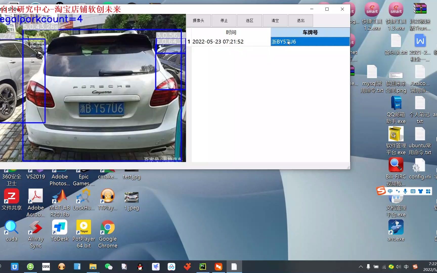The image size is (437, 273).
Task: Select the time cell 2022-05-23 07:21:52
Action: click(x=231, y=42)
